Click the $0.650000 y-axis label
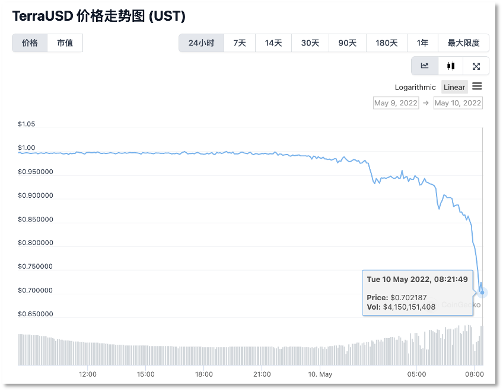The image size is (503, 392). [x=36, y=314]
